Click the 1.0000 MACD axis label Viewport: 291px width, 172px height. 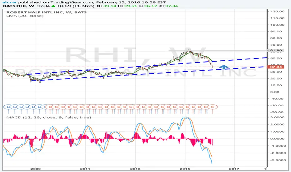278,131
